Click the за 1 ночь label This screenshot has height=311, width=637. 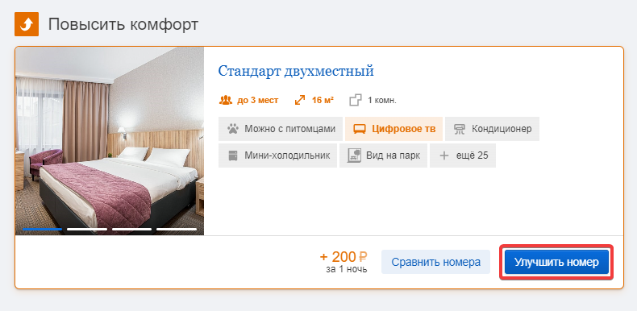click(347, 269)
